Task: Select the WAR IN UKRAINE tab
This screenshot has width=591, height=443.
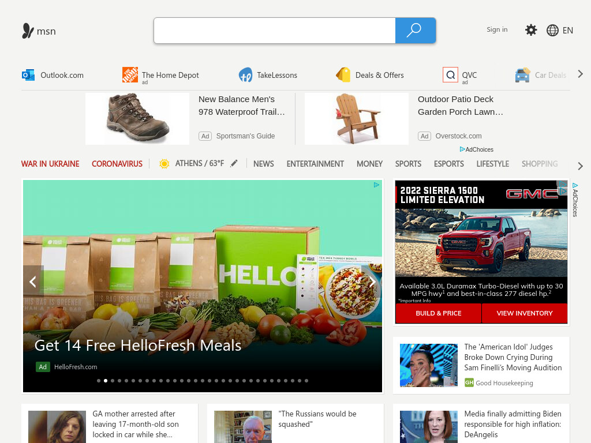Action: [x=50, y=164]
